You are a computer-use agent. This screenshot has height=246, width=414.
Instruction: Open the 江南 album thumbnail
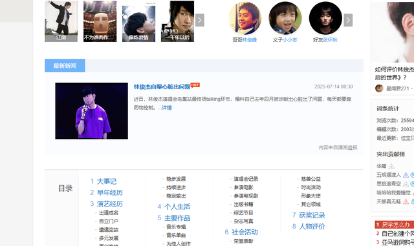coord(61,21)
